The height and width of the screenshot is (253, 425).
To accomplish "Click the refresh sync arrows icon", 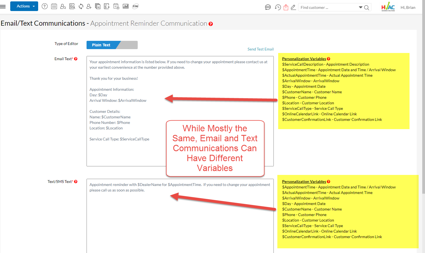I will [81, 6].
